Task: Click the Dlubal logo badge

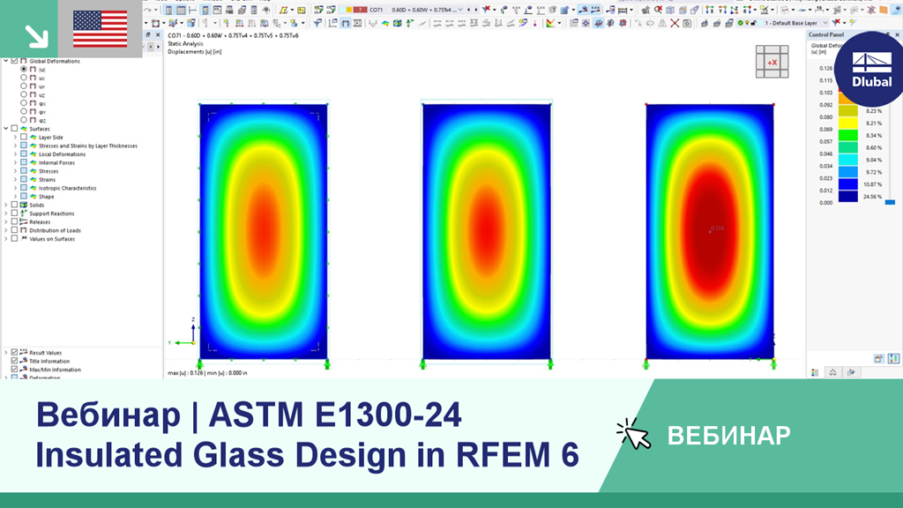Action: (871, 69)
